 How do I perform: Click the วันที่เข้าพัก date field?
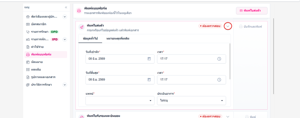point(120,59)
